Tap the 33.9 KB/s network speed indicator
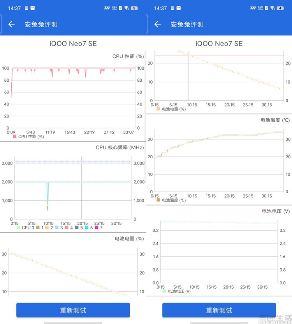Image resolution: width=292 pixels, height=324 pixels. [114, 8]
